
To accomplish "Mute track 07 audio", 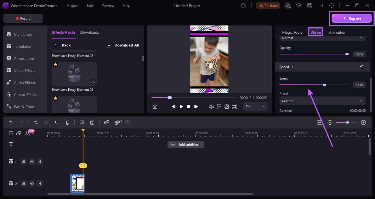I will pyautogui.click(x=40, y=161).
